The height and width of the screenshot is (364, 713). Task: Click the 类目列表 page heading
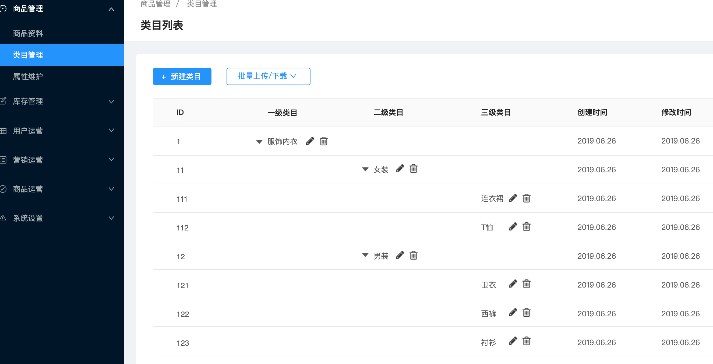[x=162, y=26]
